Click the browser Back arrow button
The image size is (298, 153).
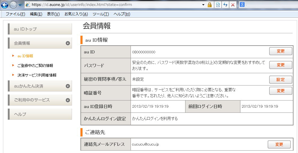point(5,5)
